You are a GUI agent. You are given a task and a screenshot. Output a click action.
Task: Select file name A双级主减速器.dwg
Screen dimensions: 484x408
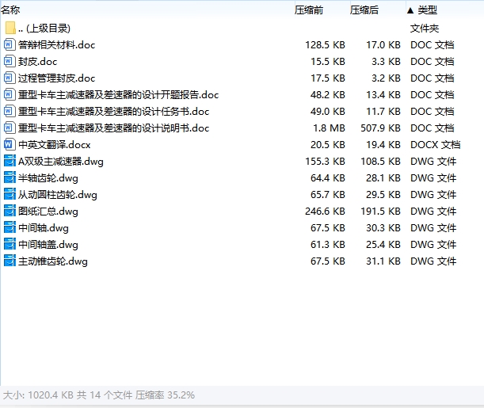tap(61, 162)
